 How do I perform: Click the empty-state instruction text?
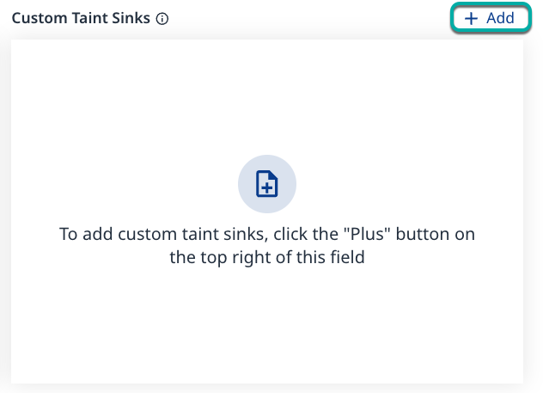267,246
